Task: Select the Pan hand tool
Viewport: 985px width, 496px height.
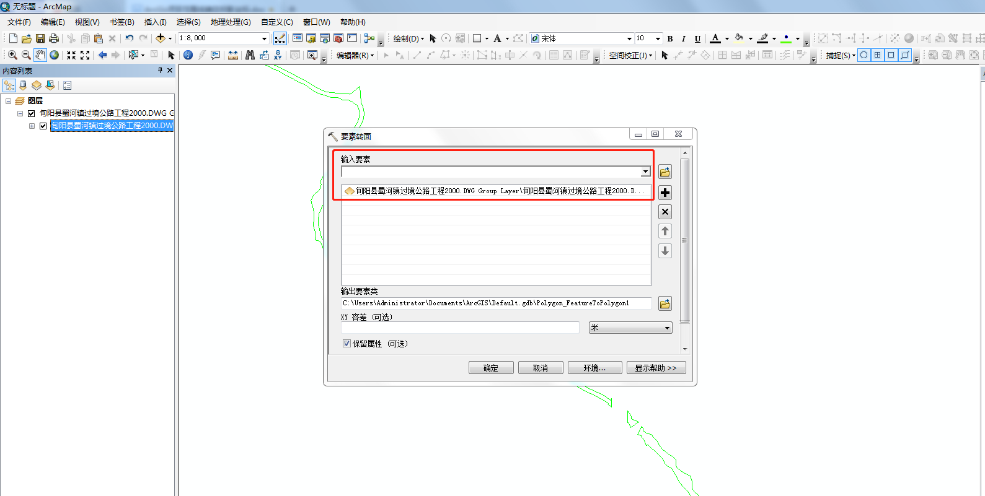Action: 40,55
